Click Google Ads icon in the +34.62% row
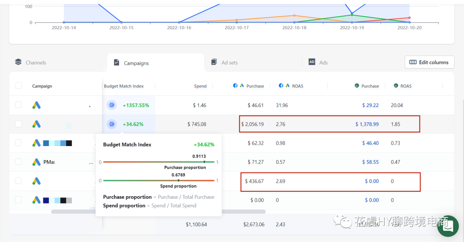464x242 pixels. coord(37,124)
